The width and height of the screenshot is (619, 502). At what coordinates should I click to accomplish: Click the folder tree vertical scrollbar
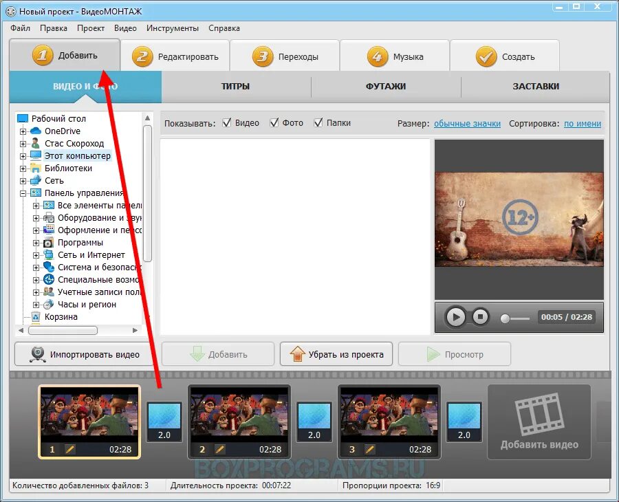click(x=147, y=193)
